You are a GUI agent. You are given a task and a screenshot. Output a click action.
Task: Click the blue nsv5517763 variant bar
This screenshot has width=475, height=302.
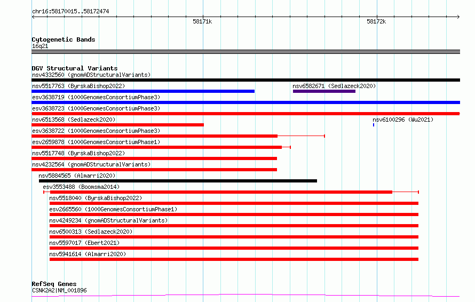click(143, 91)
